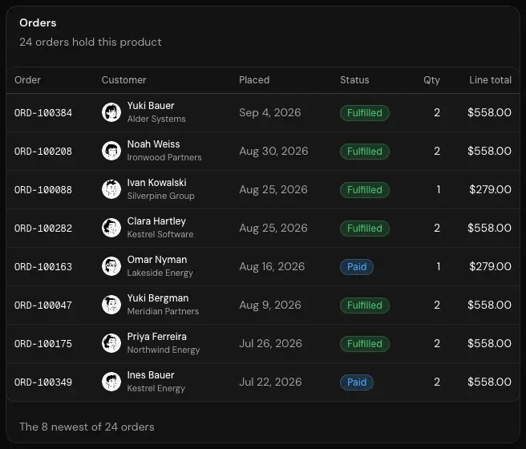Click Yuki Bauer's avatar icon
Image resolution: width=526 pixels, height=449 pixels.
111,112
